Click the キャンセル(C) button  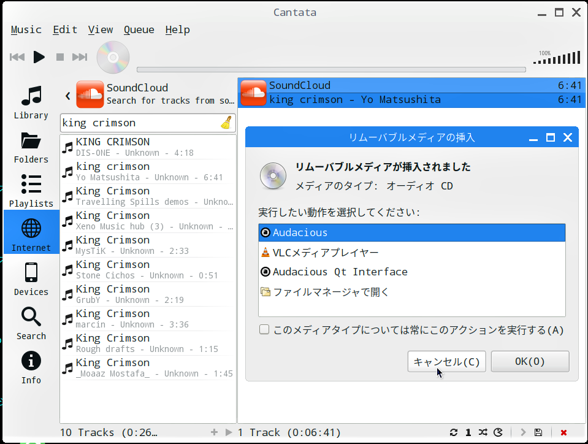[446, 361]
